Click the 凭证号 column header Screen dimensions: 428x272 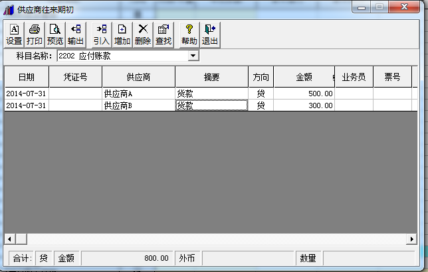tap(75, 77)
